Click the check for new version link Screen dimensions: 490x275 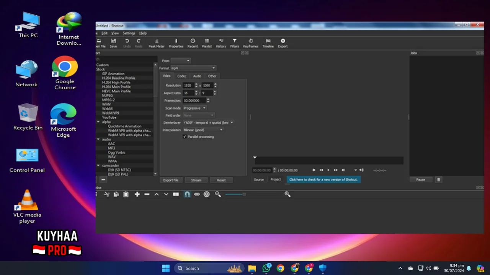point(323,180)
